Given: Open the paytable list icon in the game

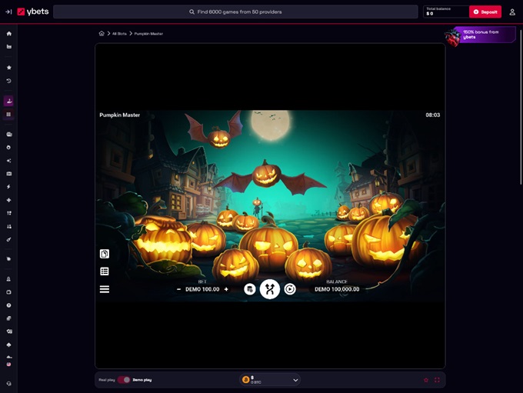Looking at the screenshot, I should (105, 271).
